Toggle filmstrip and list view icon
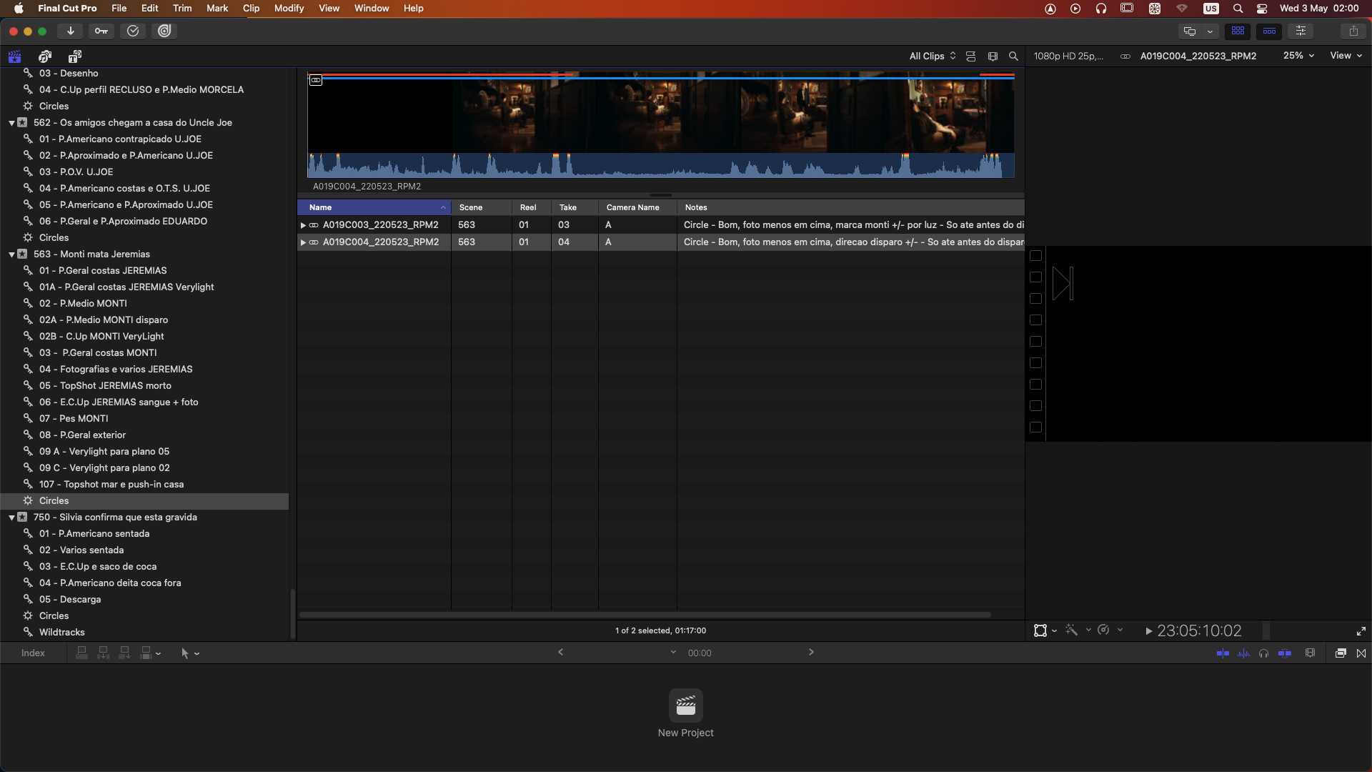 970,56
